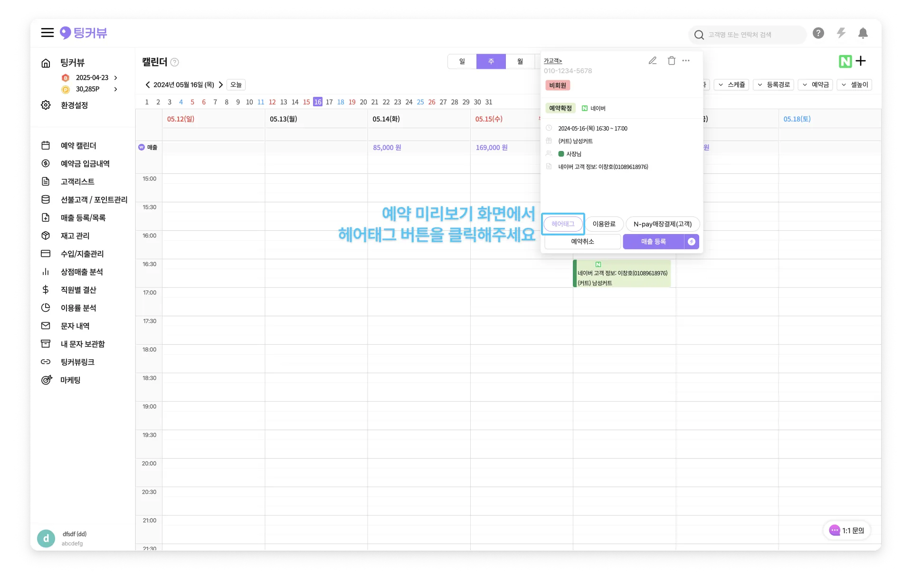The image size is (912, 572).
Task: Click the trash delete icon in popup
Action: (671, 60)
